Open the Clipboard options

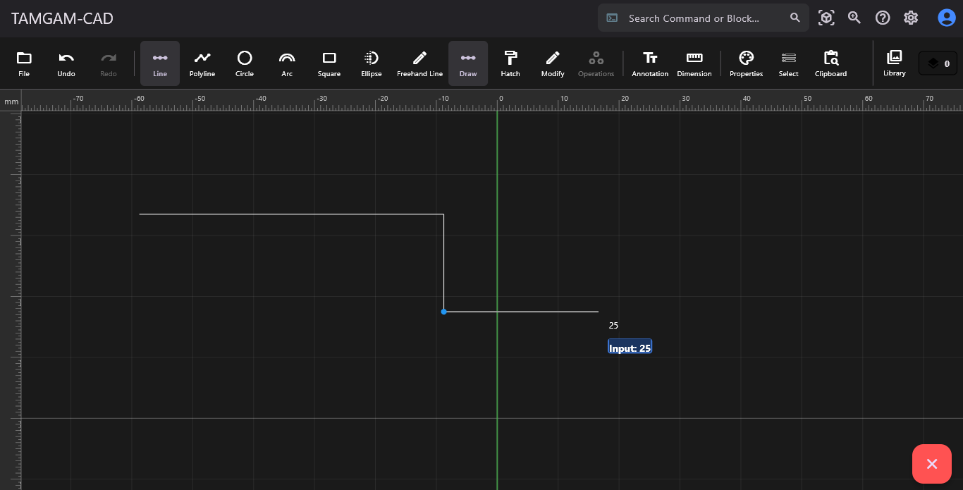[x=830, y=63]
